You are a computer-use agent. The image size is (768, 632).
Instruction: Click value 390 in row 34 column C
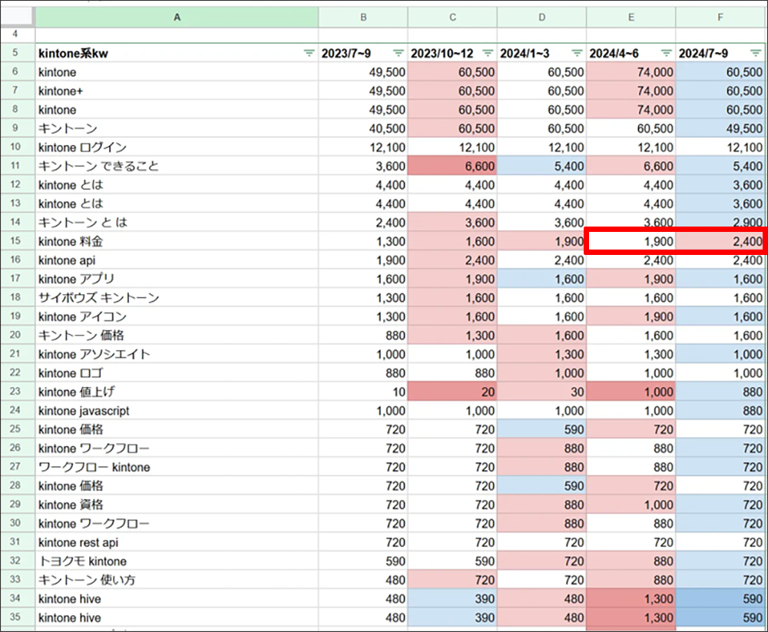(452, 599)
